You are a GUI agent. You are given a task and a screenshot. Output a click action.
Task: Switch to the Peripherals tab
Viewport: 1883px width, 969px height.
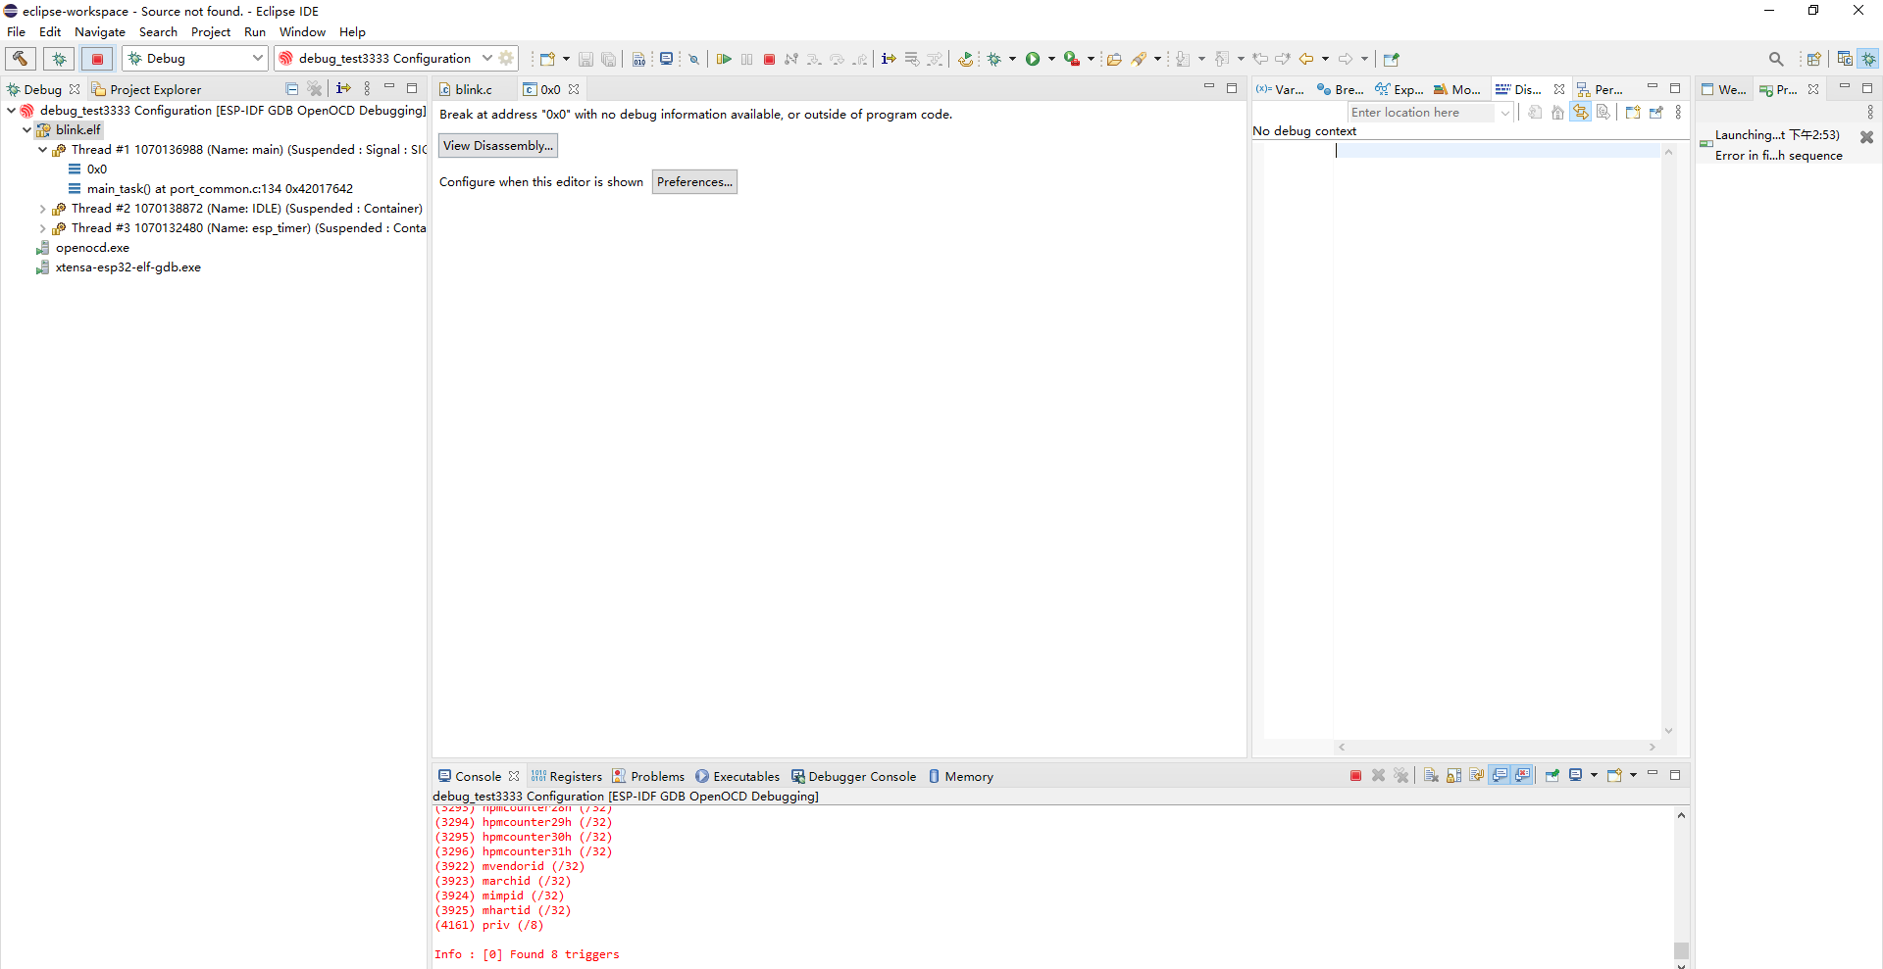(x=1600, y=89)
